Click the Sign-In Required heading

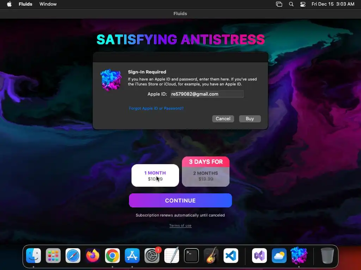click(x=147, y=72)
